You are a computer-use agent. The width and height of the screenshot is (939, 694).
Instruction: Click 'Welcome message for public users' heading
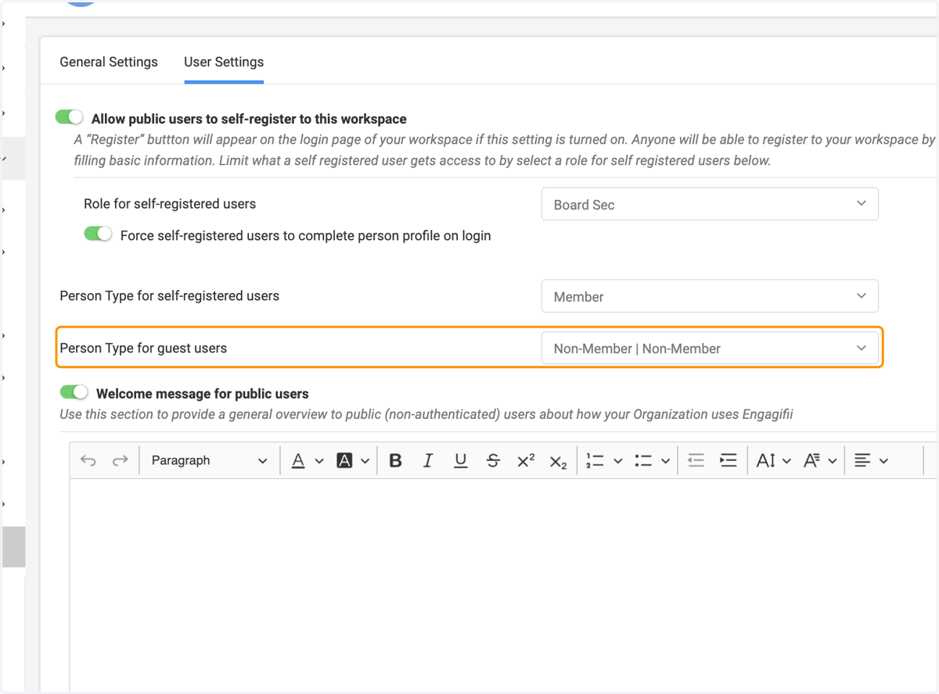coord(203,394)
